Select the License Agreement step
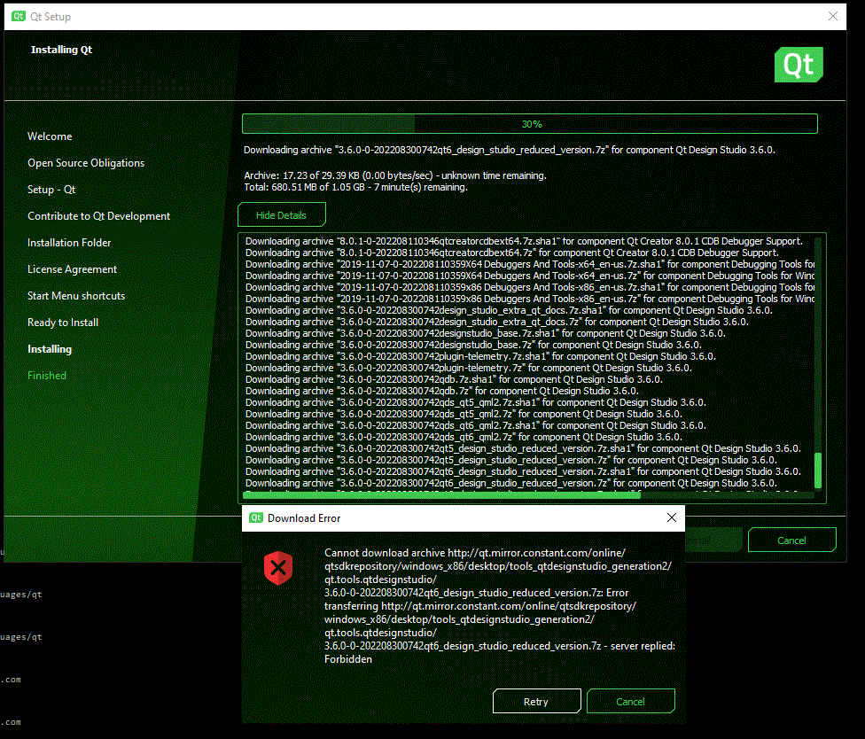 (73, 269)
